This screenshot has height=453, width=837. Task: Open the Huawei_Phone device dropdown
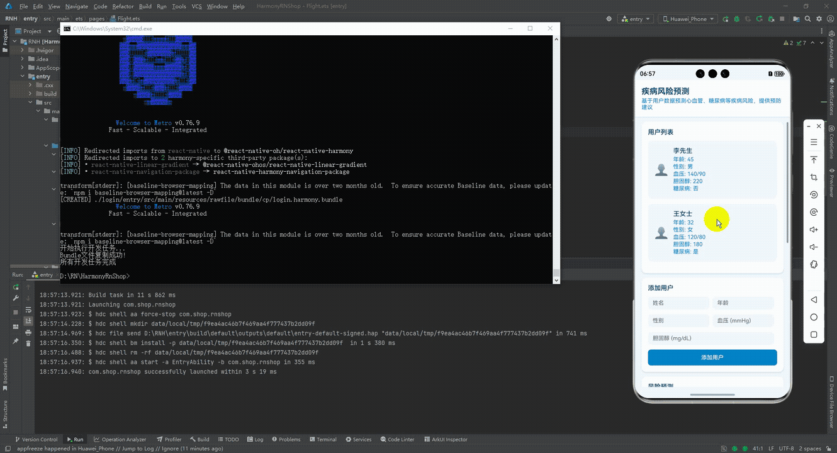pos(687,19)
